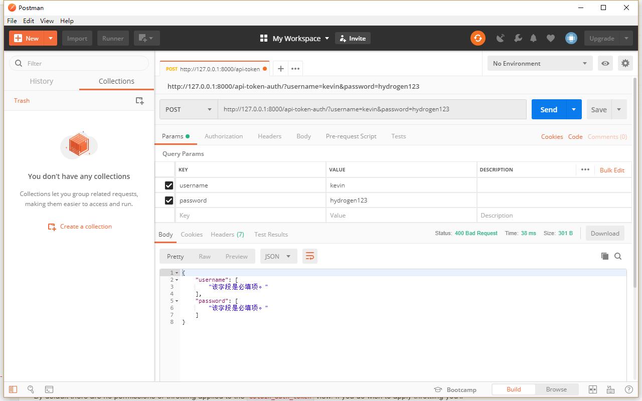Click the collections Filter search field
Viewport: 642px width, 401px height.
pos(79,63)
